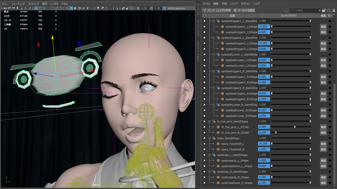
Task: Toggle use all lights bulb icon
Action: pos(88,8)
